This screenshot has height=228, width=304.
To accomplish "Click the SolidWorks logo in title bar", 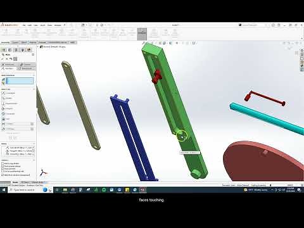I will (x=9, y=25).
